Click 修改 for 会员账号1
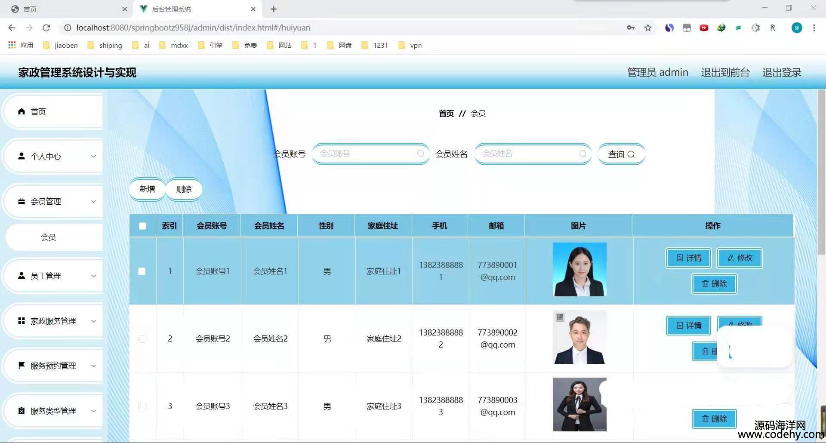 740,258
